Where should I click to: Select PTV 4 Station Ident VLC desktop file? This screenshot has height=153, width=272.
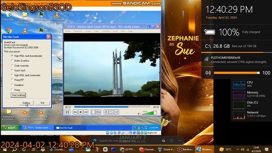click(x=57, y=18)
